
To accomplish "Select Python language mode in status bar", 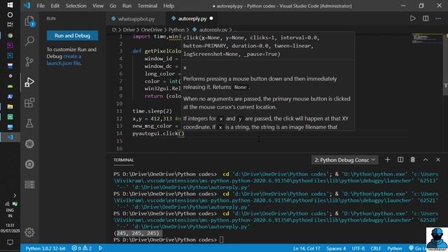I will pyautogui.click(x=395, y=248).
